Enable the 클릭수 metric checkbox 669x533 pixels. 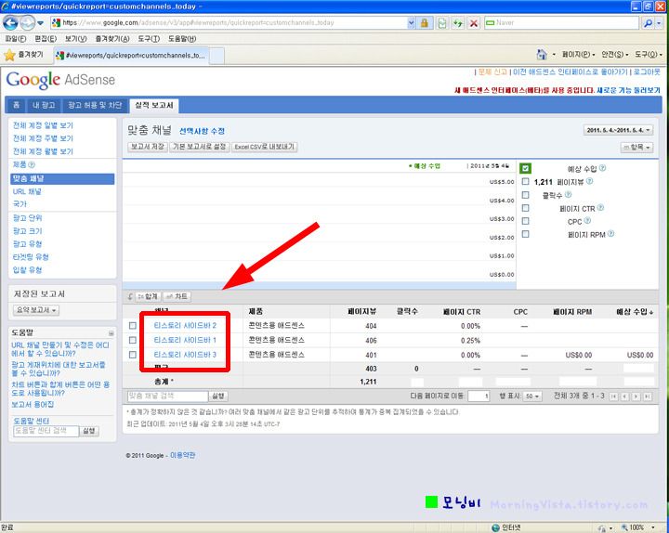526,195
